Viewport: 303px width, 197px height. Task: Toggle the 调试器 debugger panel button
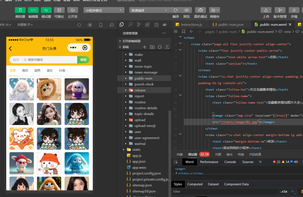point(46,10)
